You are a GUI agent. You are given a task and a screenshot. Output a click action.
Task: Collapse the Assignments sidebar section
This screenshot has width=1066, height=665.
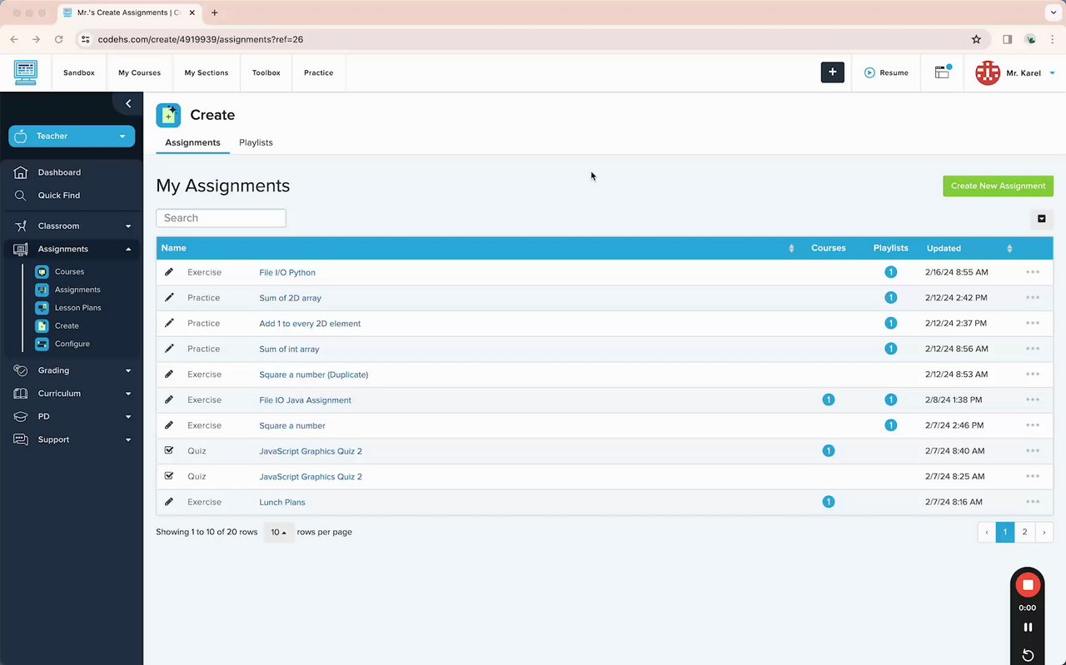pyautogui.click(x=72, y=249)
